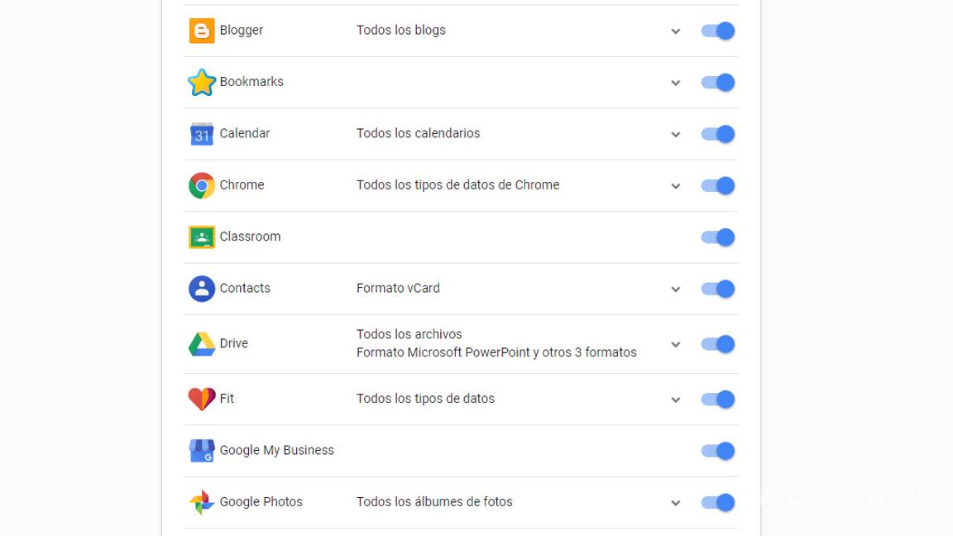Disable the Classroom toggle

coord(717,237)
